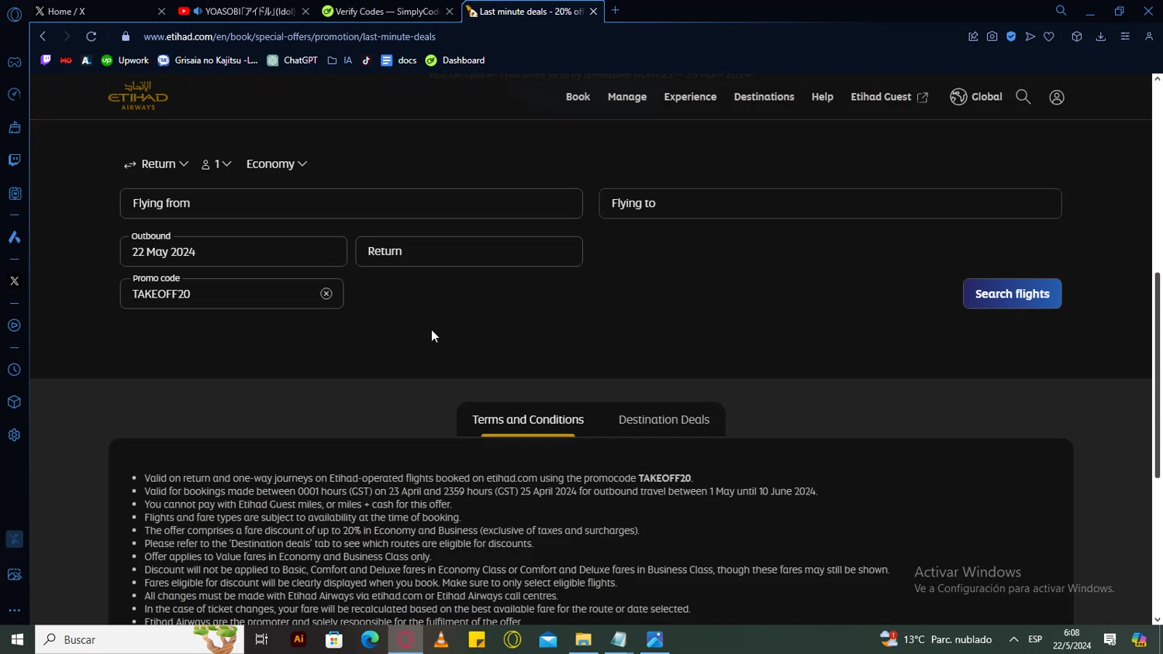Open History clock icon in sidebar
1163x654 pixels.
14,370
